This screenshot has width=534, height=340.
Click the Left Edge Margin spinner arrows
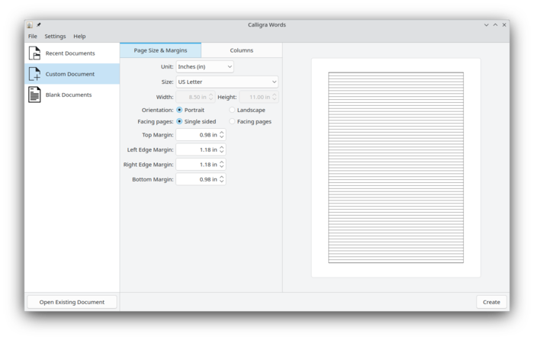point(222,149)
